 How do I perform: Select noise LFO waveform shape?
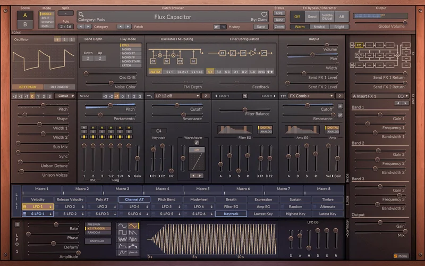tap(122, 239)
